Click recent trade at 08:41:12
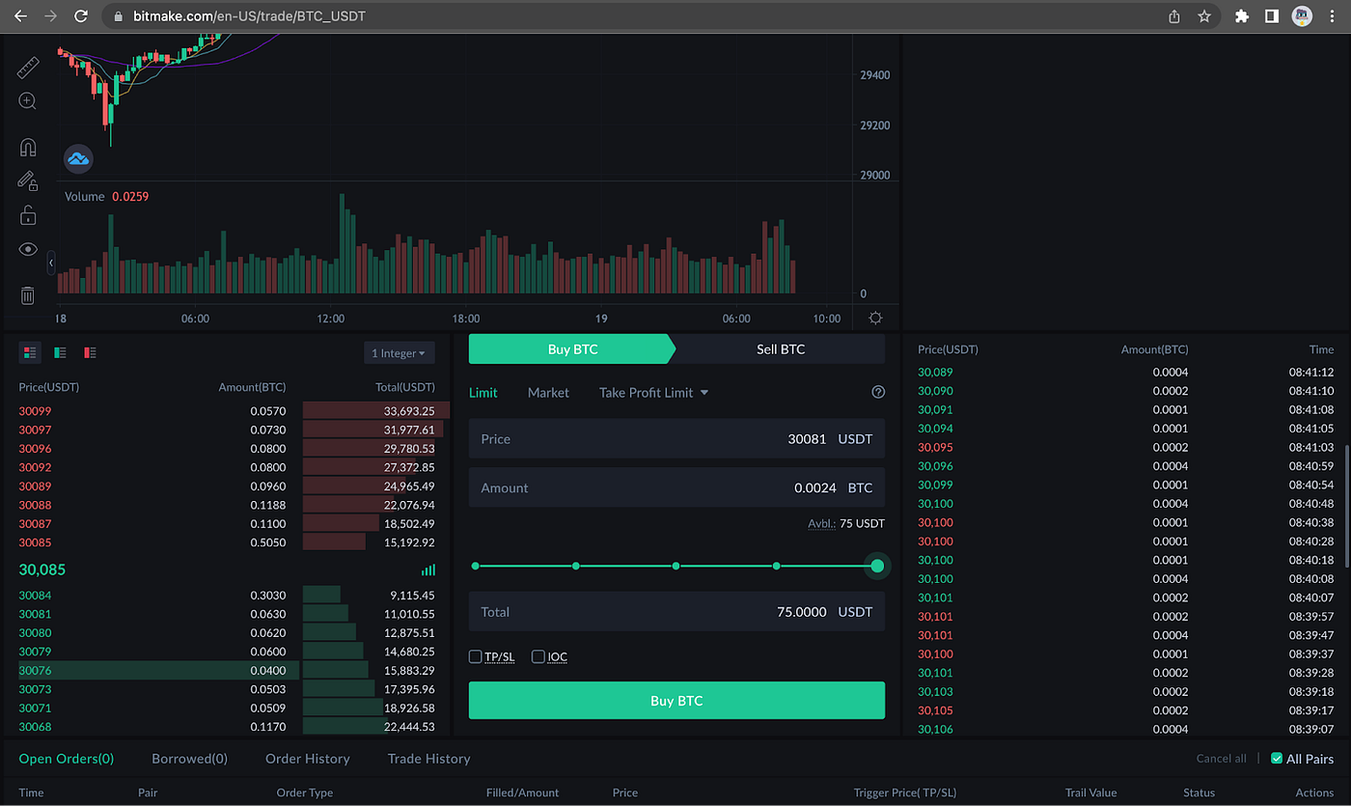This screenshot has width=1351, height=806. click(x=1125, y=373)
